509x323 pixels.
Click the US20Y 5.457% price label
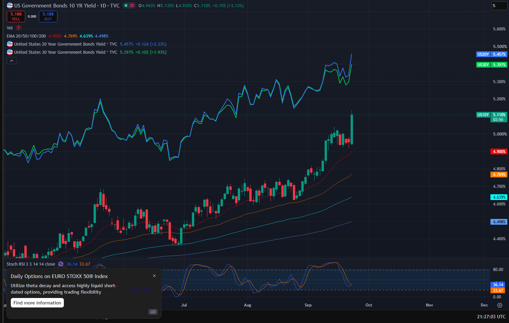click(x=491, y=54)
